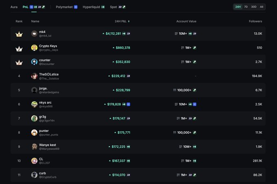
Task: Click the Name column header
Action: [35, 21]
